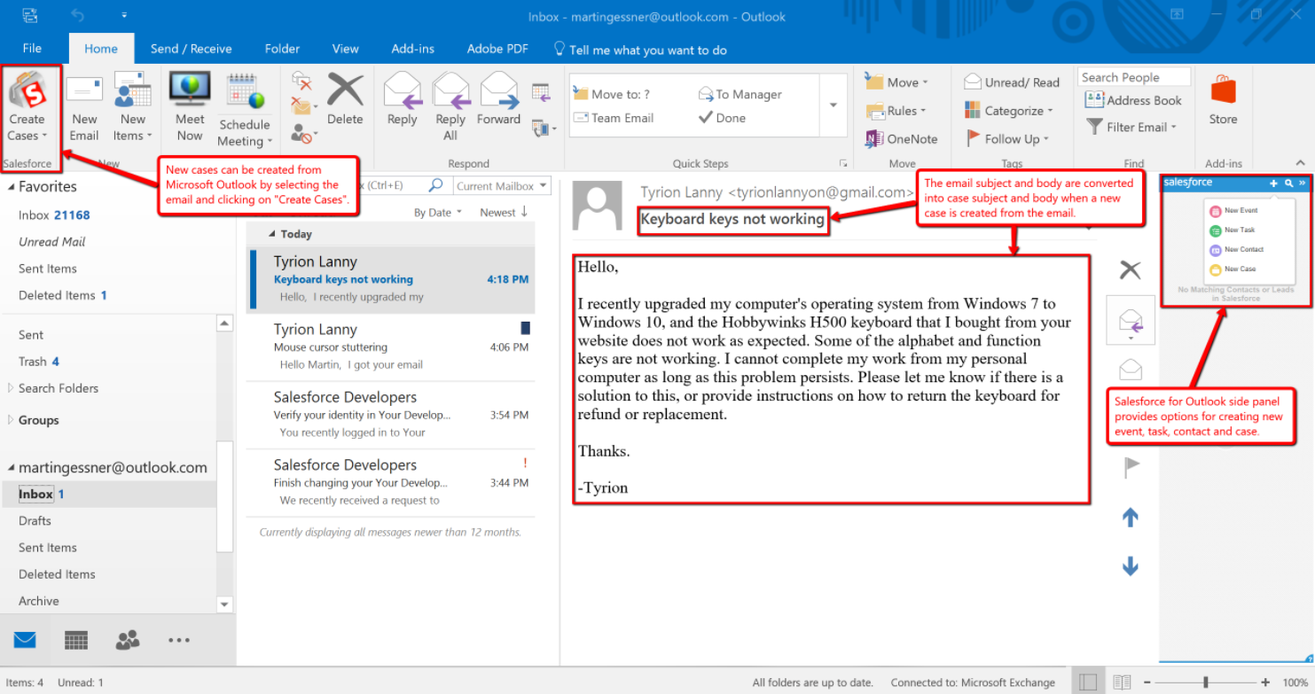This screenshot has width=1315, height=694.
Task: Toggle Unread/Read status
Action: (x=1012, y=82)
